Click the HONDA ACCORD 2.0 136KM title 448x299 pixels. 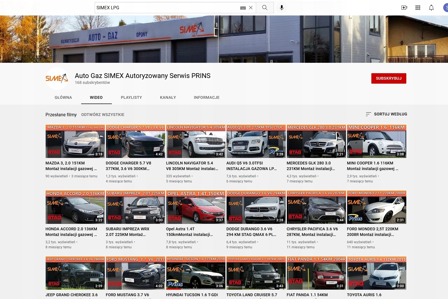71,232
